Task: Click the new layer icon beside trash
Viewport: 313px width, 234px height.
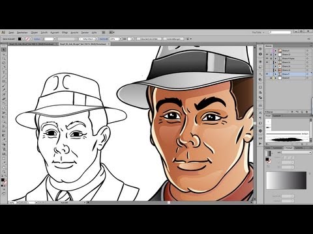Action: [x=302, y=112]
